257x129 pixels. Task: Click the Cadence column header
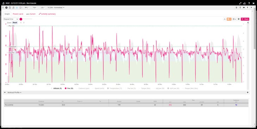[236, 100]
